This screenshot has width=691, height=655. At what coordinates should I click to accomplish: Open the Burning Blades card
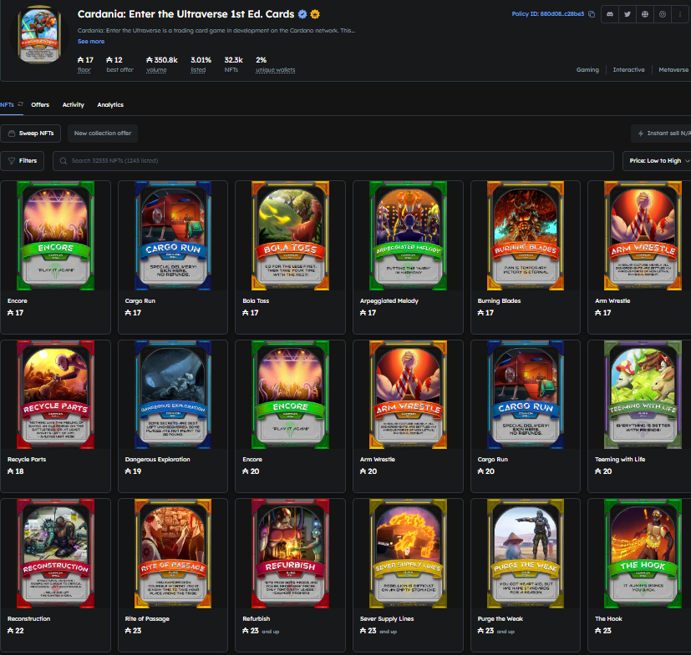526,257
